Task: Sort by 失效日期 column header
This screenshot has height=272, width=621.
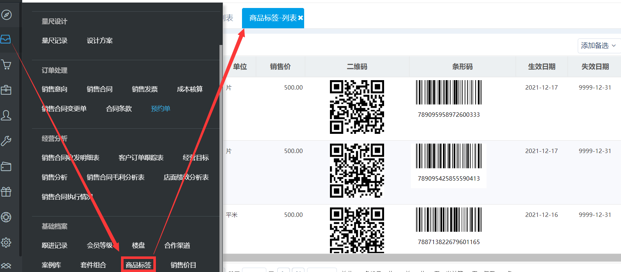Action: pyautogui.click(x=595, y=67)
